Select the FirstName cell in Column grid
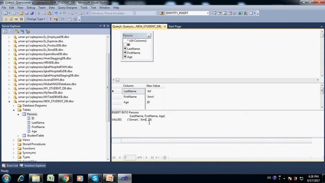This screenshot has width=325, height=183. click(x=134, y=97)
